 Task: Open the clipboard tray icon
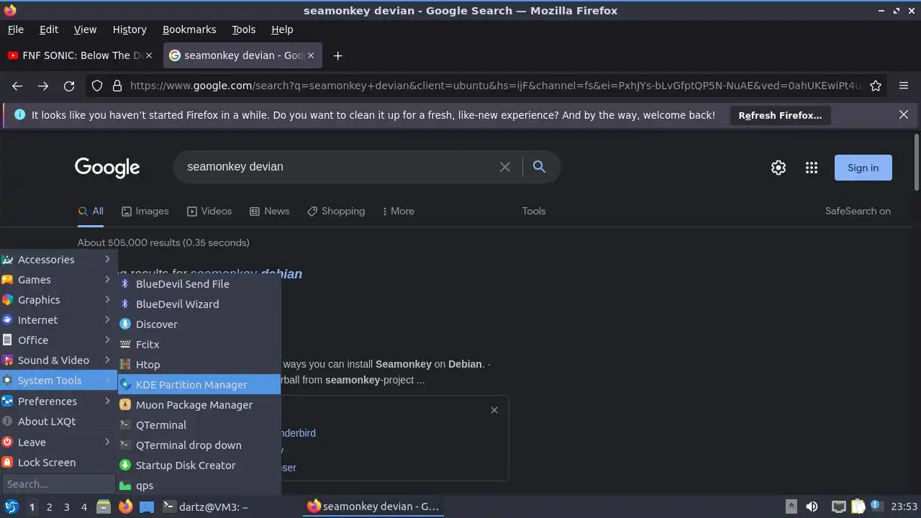858,506
